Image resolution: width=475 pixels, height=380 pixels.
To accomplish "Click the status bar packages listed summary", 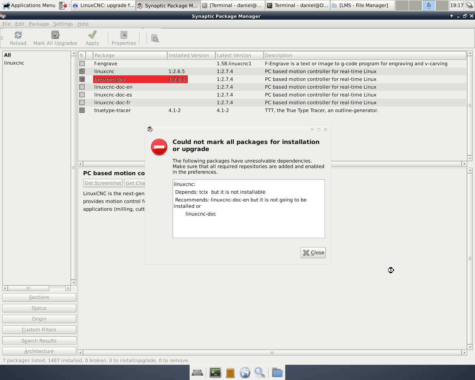I will 95,360.
